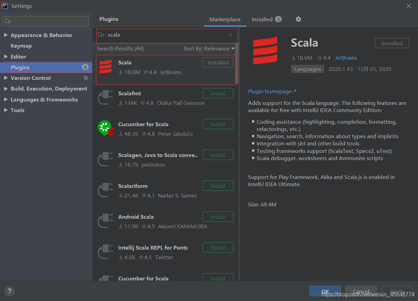Screen dimensions: 418x301
Task: Clear the plugin search with X icon
Action: 231,35
